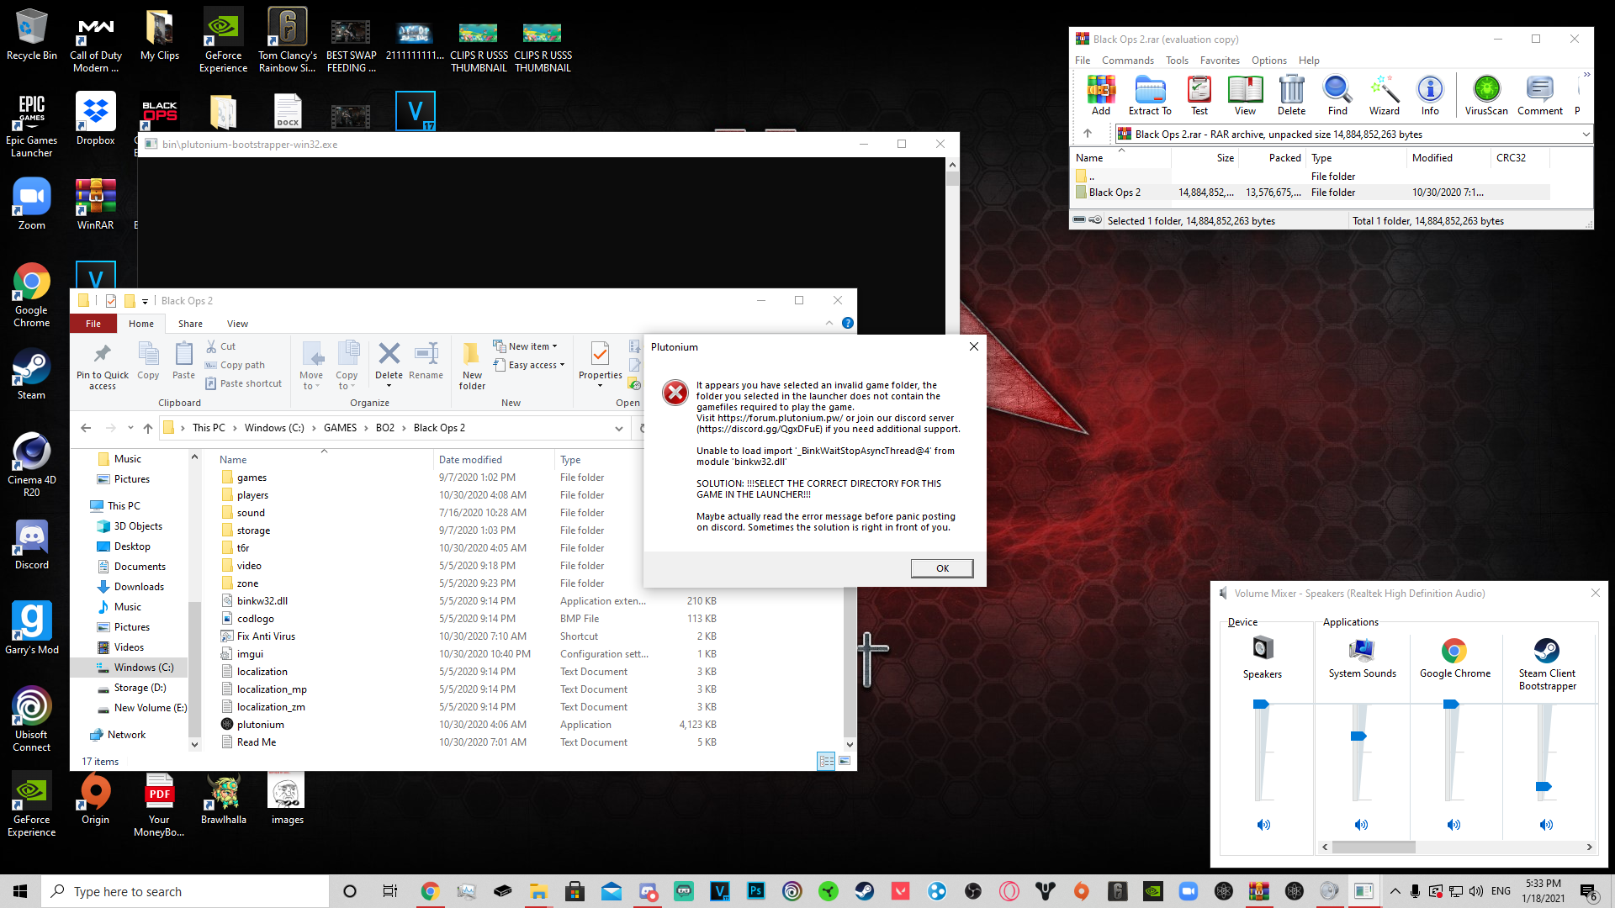Adjust Speakers volume slider in Volume Mixer
This screenshot has height=908, width=1615.
pos(1260,704)
